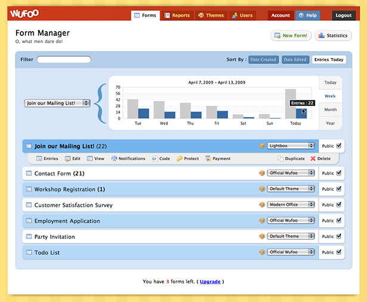The height and width of the screenshot is (302, 367).
Task: Switch to the Reports tab
Action: click(177, 16)
